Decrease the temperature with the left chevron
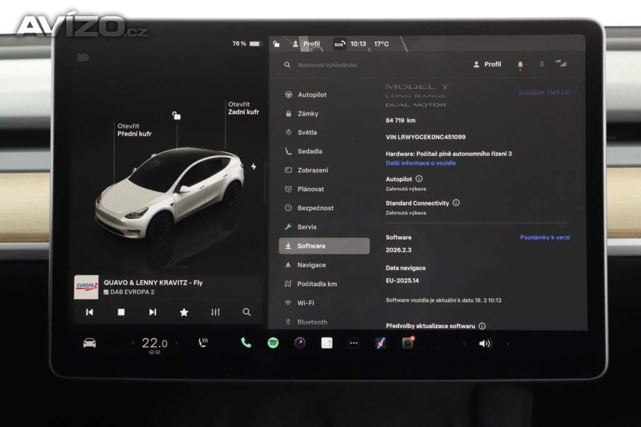 click(x=133, y=343)
